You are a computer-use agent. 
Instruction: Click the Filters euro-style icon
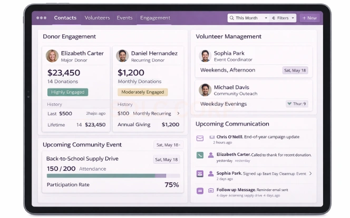(x=274, y=18)
